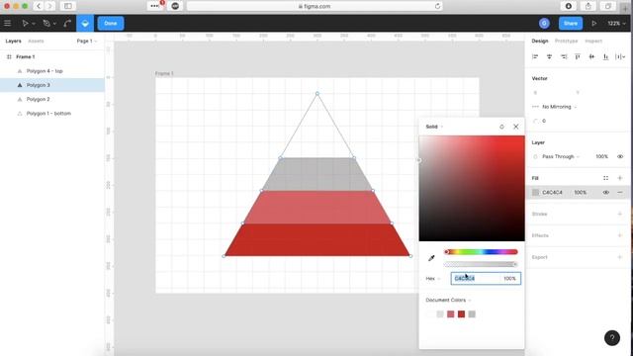Open the Document Colors dropdown

448,300
